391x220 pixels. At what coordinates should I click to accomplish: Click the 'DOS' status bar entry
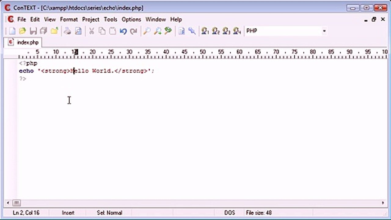(x=229, y=213)
